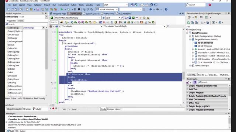Open History tab below editor
The width and height of the screenshot is (236, 132).
[x=118, y=109]
